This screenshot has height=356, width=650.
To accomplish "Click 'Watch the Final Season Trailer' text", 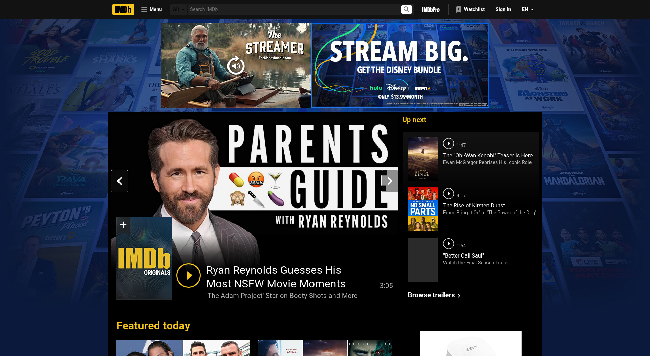I will coord(476,263).
